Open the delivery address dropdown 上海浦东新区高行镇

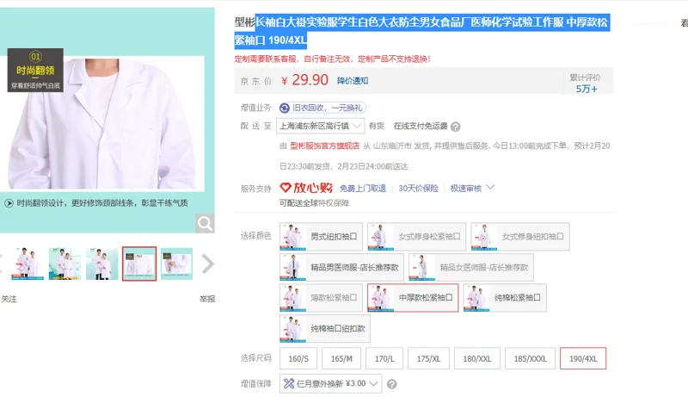click(x=320, y=126)
